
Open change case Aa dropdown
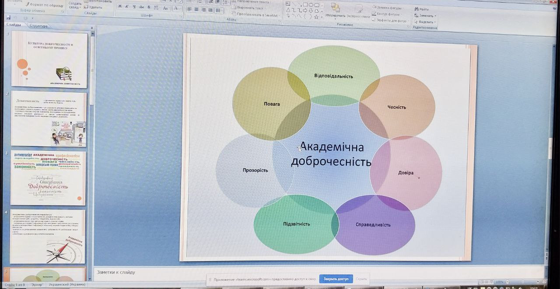[166, 8]
